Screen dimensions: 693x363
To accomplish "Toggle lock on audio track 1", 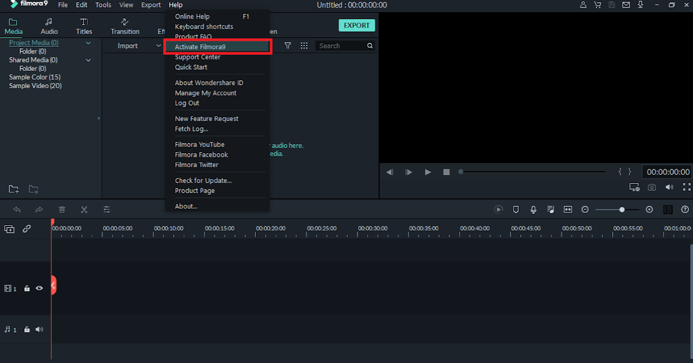I will pos(27,330).
